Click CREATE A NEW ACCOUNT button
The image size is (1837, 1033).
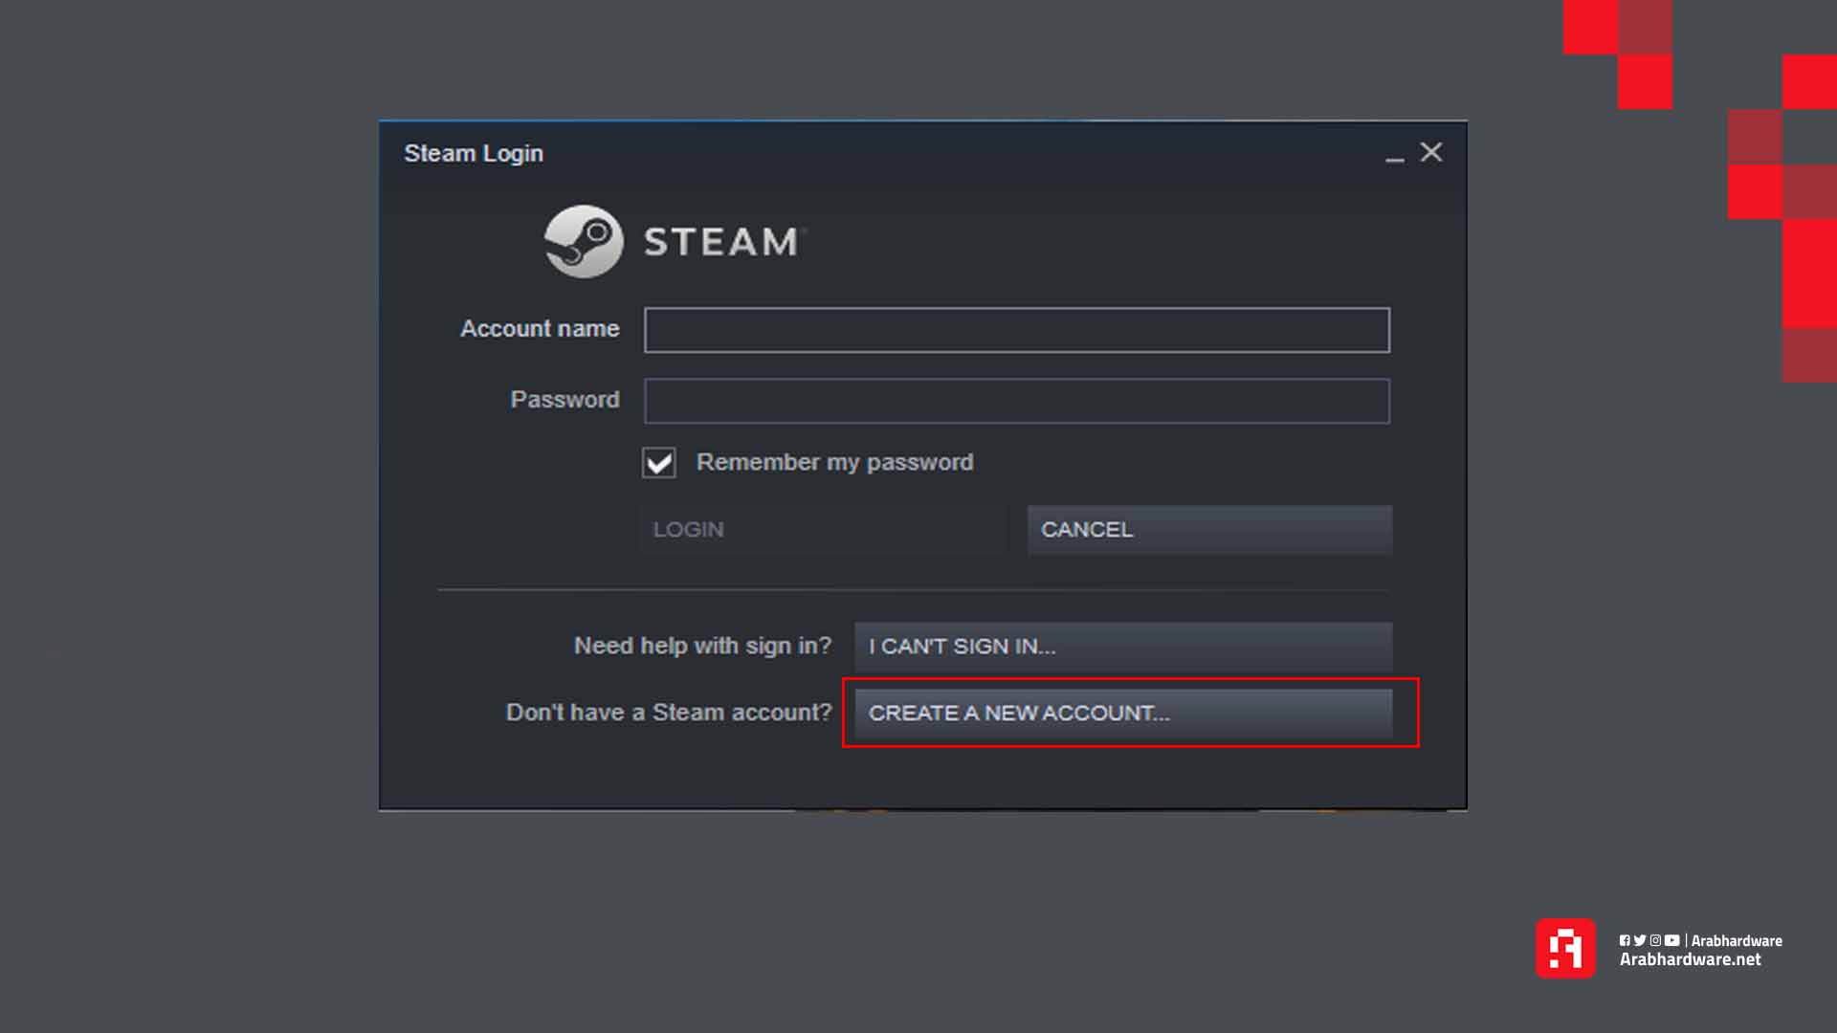pyautogui.click(x=1123, y=714)
